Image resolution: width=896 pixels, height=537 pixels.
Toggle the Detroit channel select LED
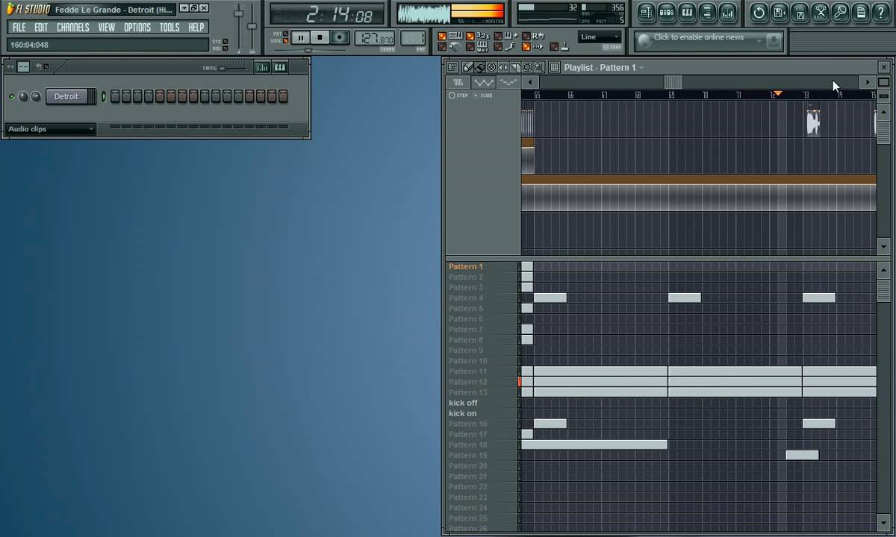[x=104, y=96]
